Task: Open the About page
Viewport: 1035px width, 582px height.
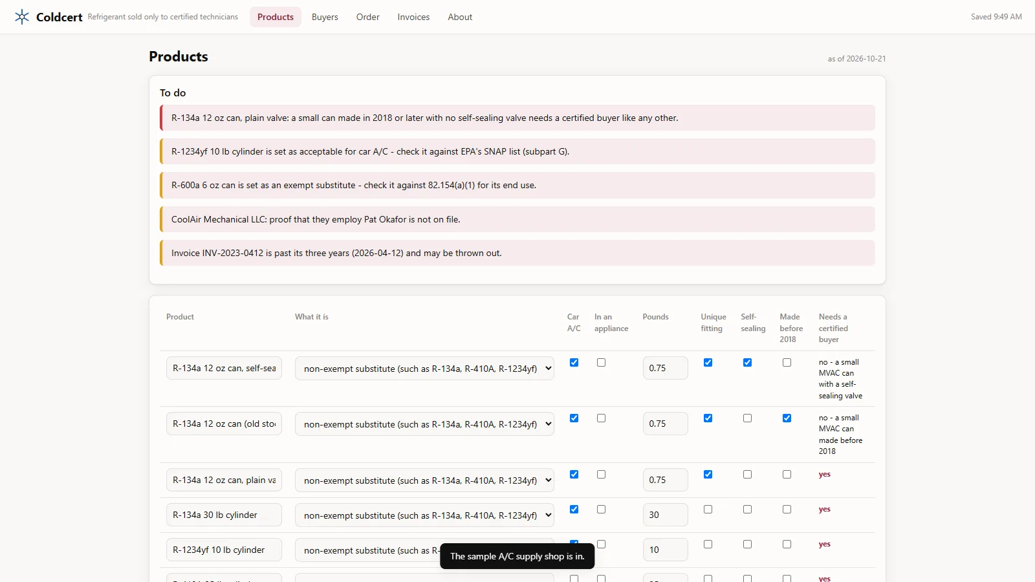Action: coord(460,17)
